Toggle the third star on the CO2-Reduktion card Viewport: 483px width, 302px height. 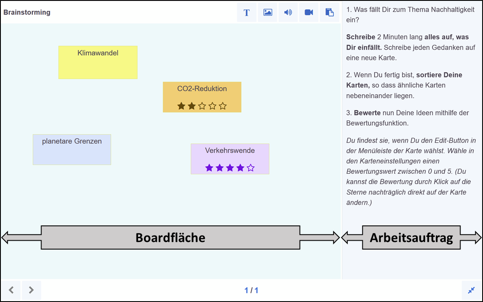click(x=202, y=106)
